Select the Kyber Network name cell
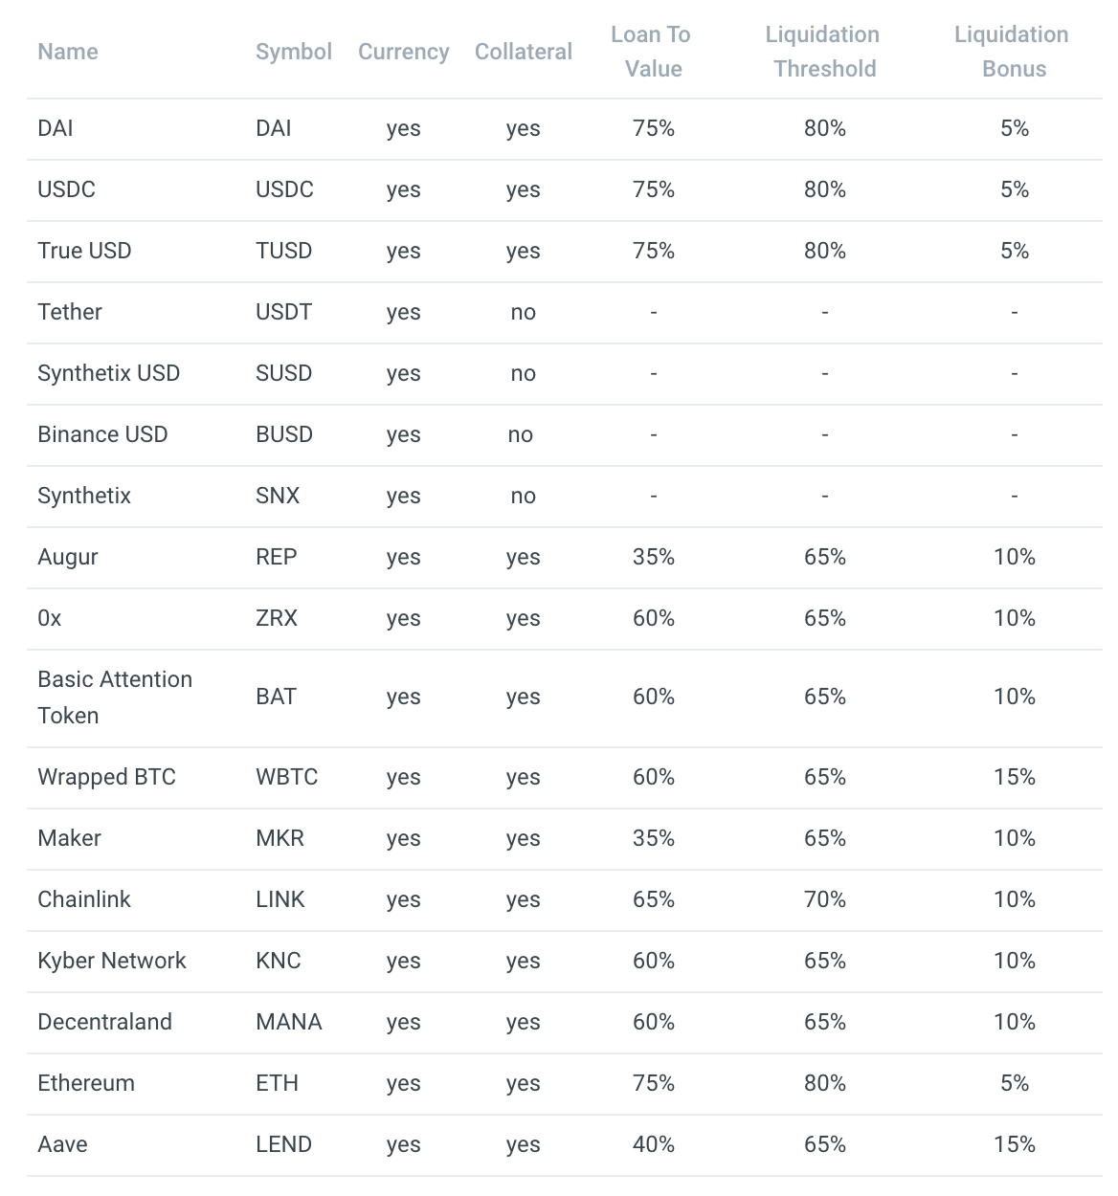 click(112, 961)
